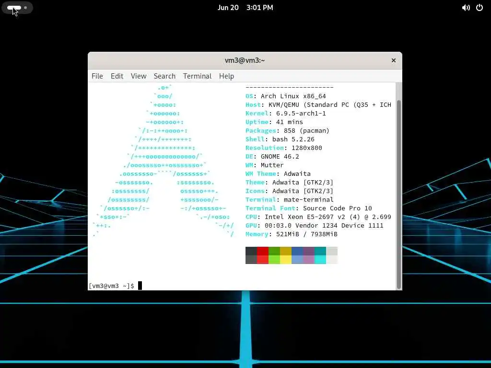Screen dimensions: 491x368
Task: Click the red color block
Action: [x=263, y=255]
